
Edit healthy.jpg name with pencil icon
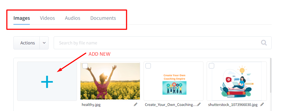coord(136,105)
